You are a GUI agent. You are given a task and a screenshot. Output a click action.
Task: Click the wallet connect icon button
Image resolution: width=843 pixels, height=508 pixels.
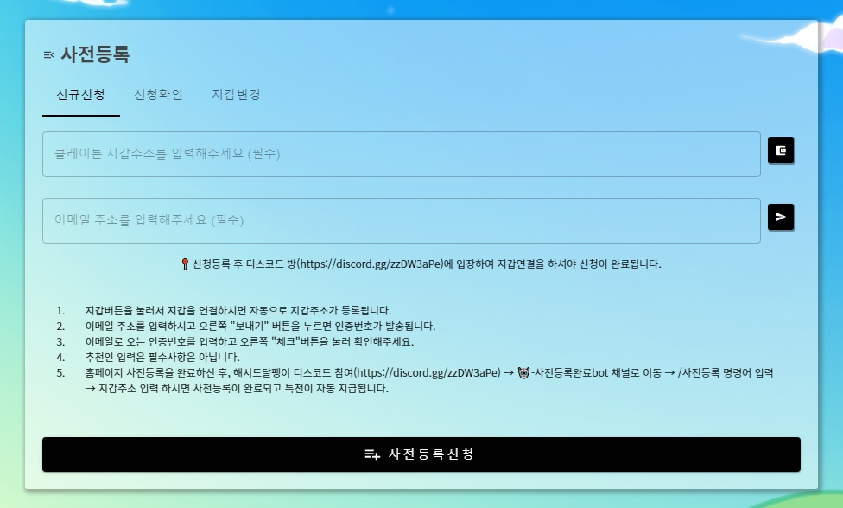[x=781, y=150]
